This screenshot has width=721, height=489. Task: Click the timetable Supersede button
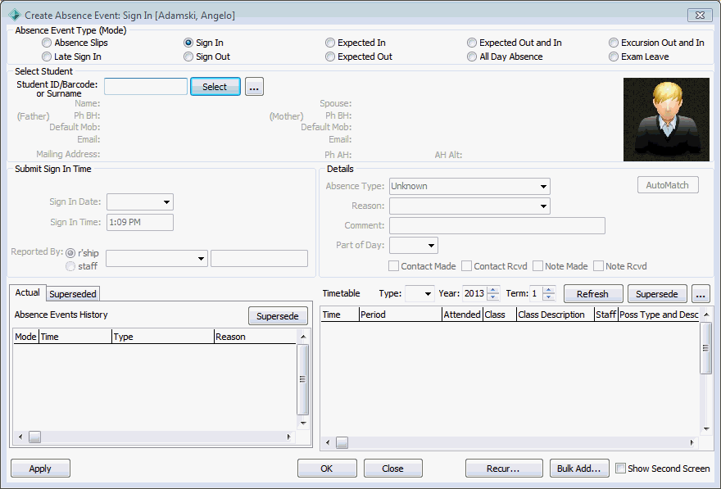tap(657, 294)
